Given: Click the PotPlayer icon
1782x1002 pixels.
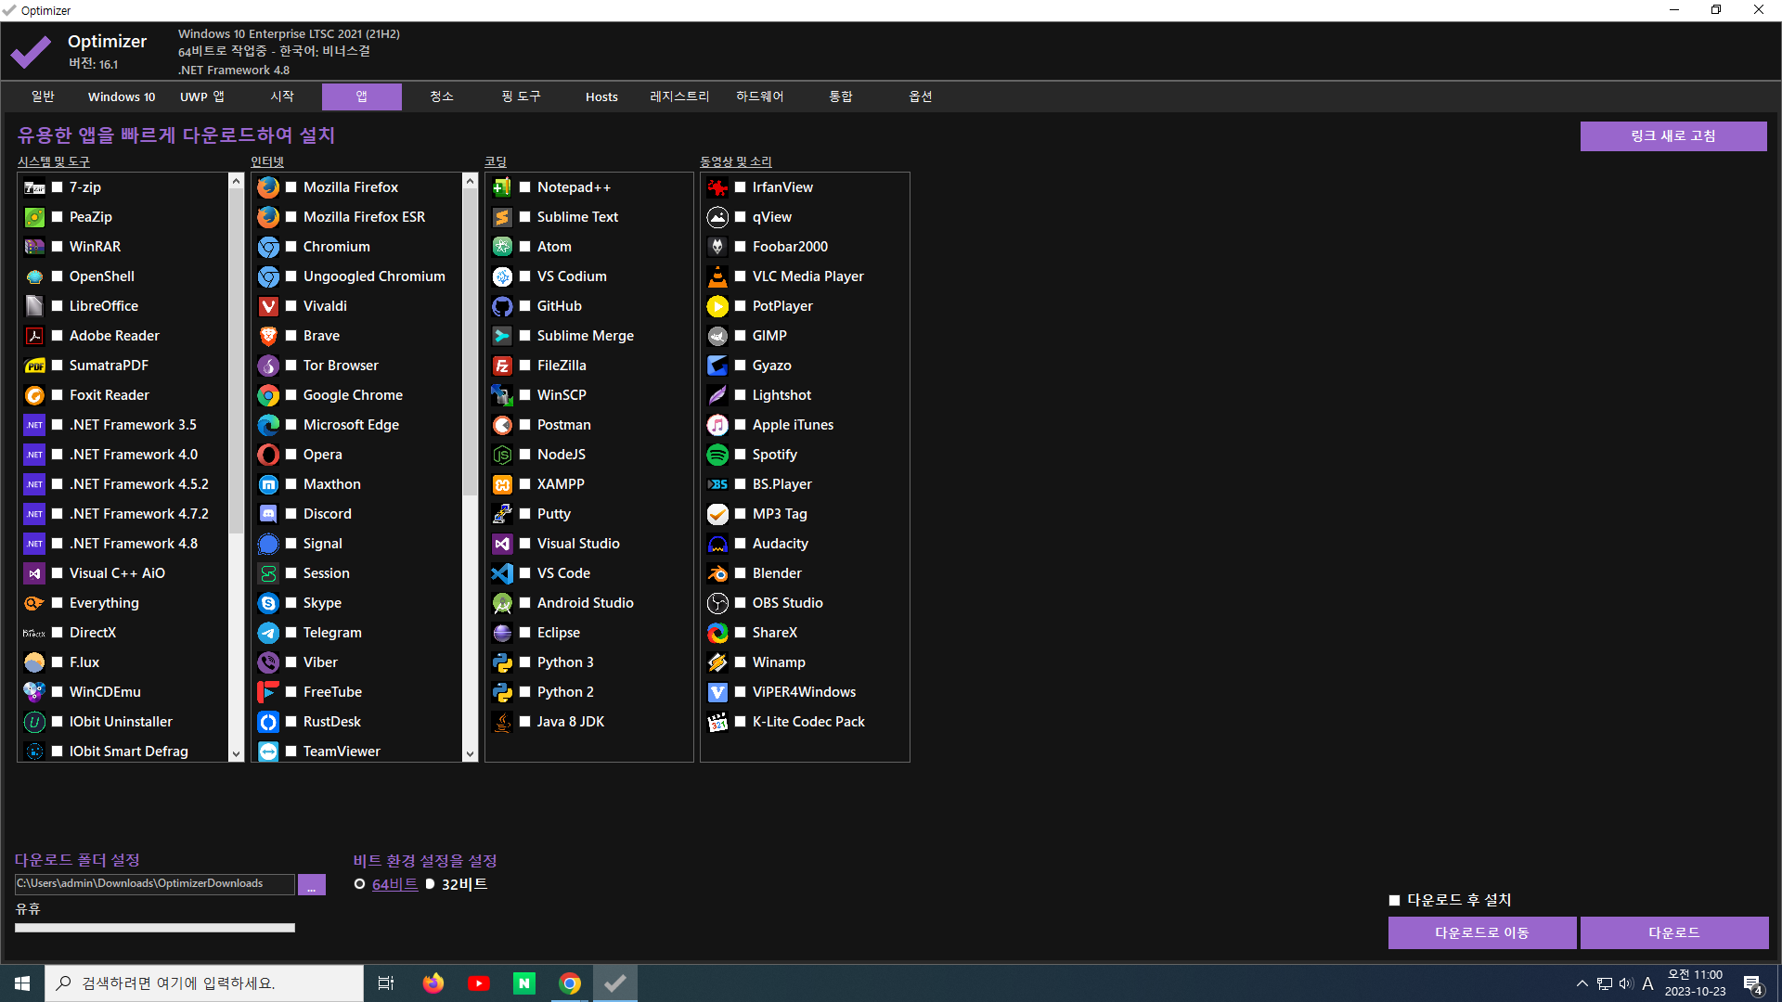Looking at the screenshot, I should click(717, 306).
